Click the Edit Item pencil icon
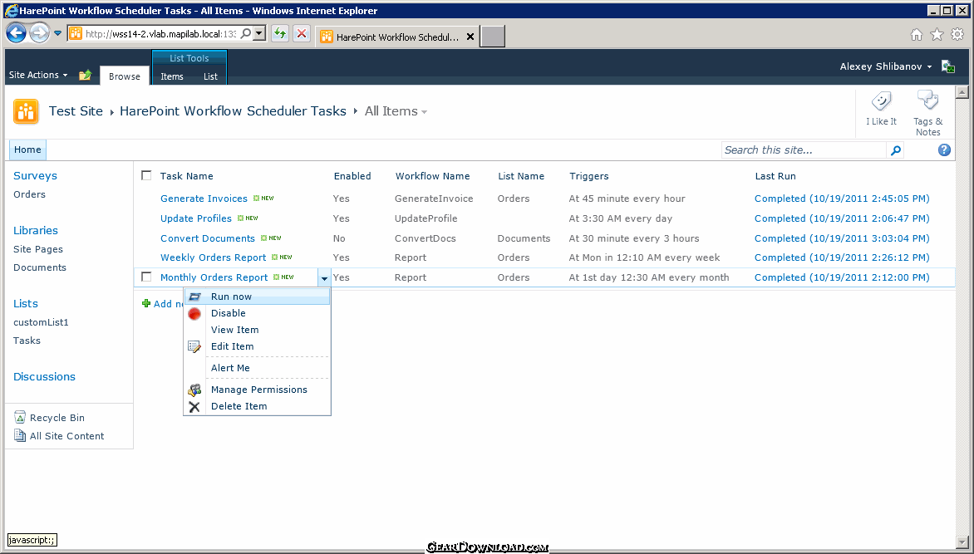This screenshot has height=554, width=974. (x=194, y=347)
